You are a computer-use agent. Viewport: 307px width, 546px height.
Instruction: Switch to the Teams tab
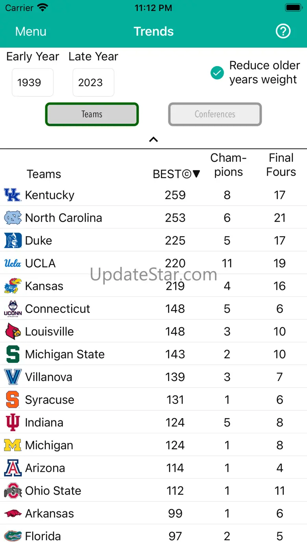[92, 114]
